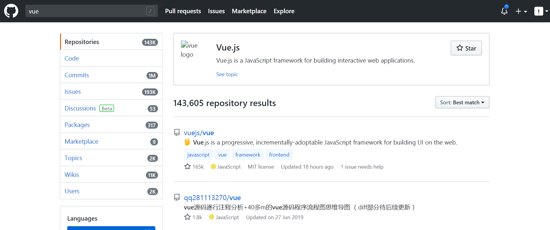Screen dimensions: 550x230
Task: Click the framework topic tag
Action: tap(248, 155)
